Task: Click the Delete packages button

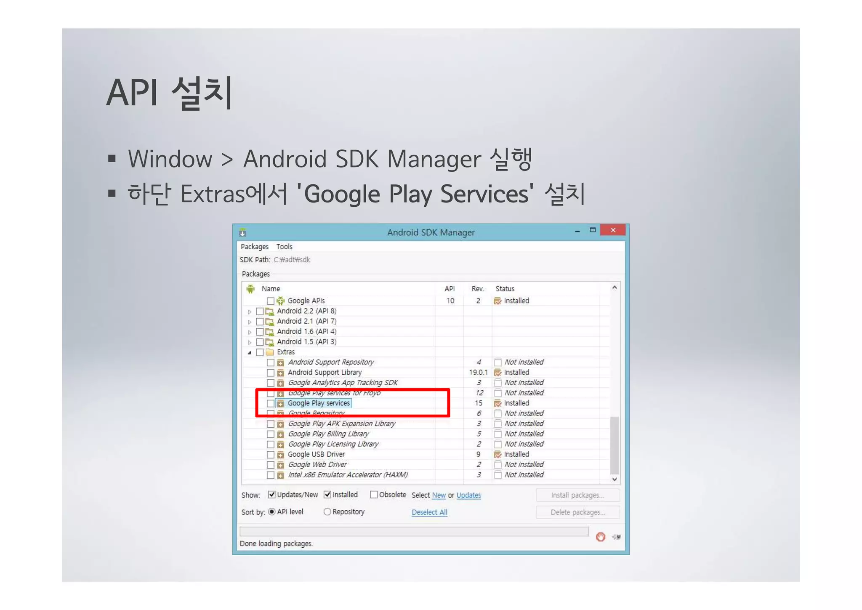Action: (x=577, y=512)
